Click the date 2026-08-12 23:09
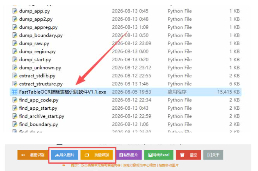 (131, 43)
